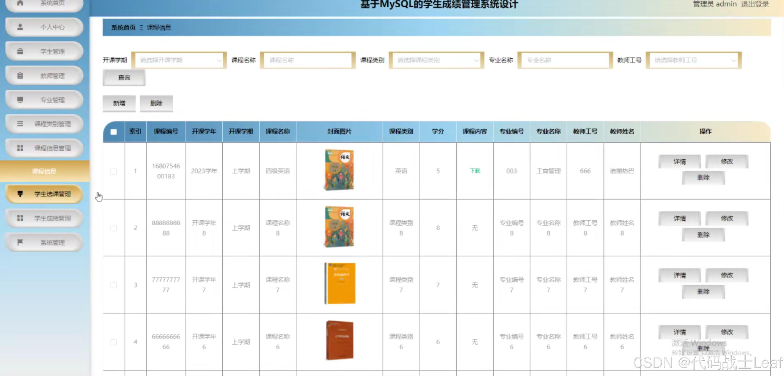
Task: Check the row 1 checkbox for 四级英语
Action: point(114,171)
